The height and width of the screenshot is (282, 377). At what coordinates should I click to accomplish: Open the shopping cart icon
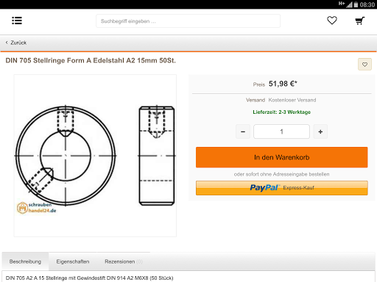tap(360, 21)
